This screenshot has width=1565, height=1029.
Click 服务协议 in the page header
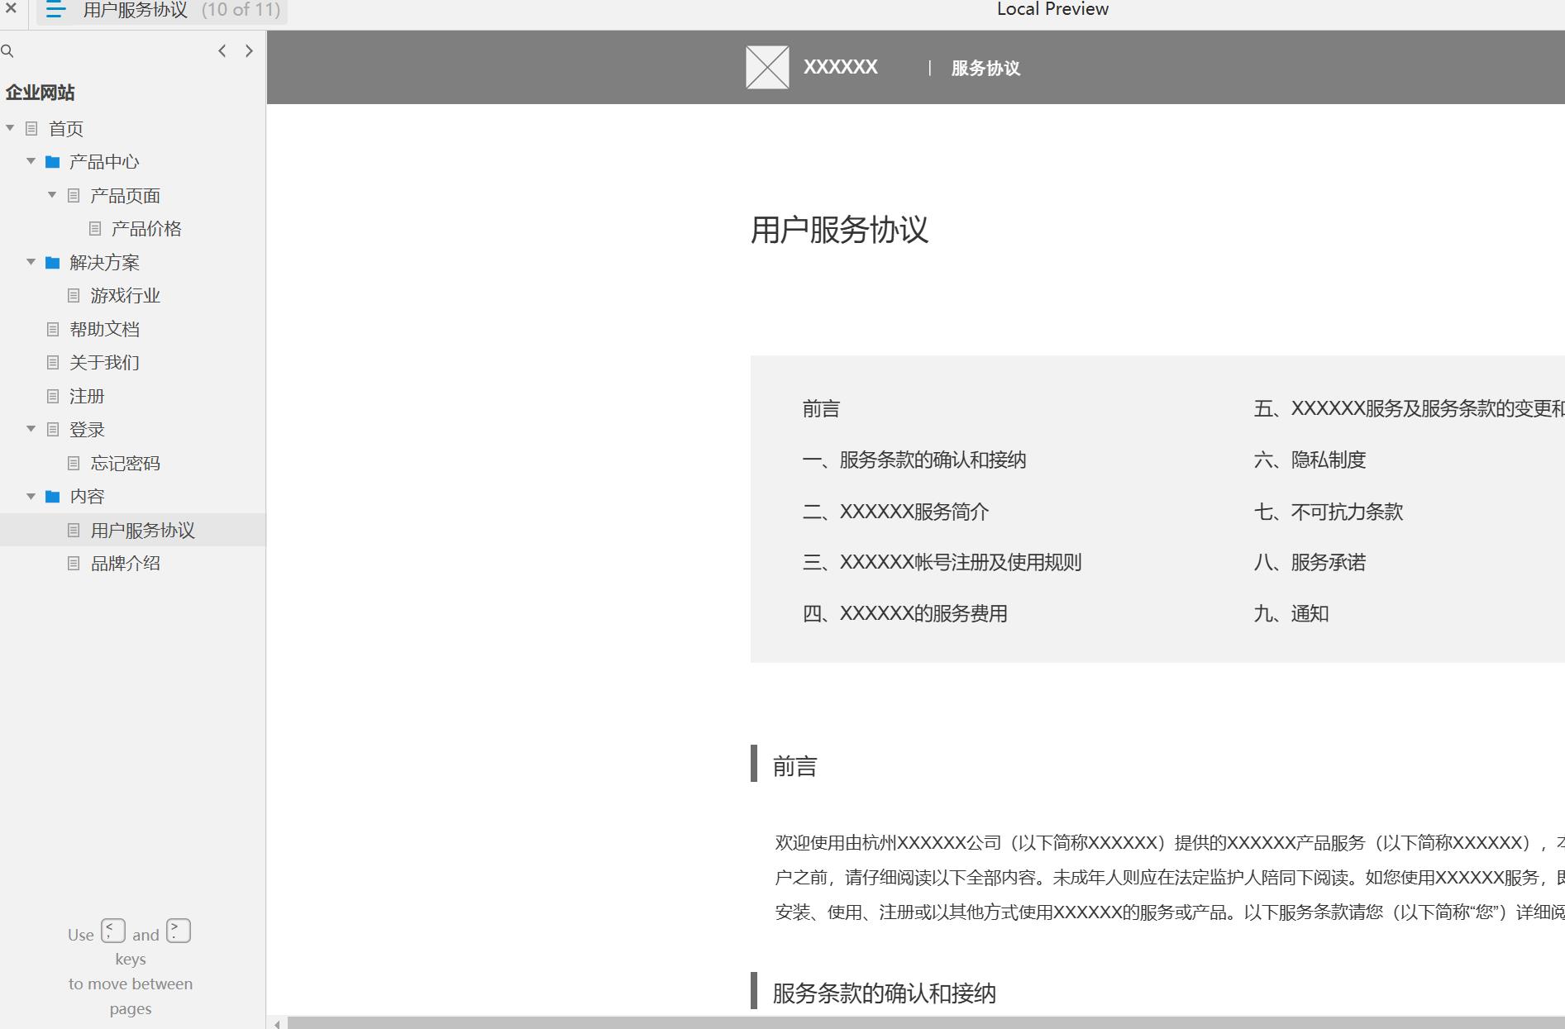985,69
